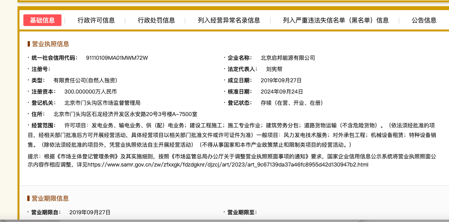Viewport: 449px width, 222px height.
Task: Click business term start date 2019年09月27日
Action: [90, 212]
